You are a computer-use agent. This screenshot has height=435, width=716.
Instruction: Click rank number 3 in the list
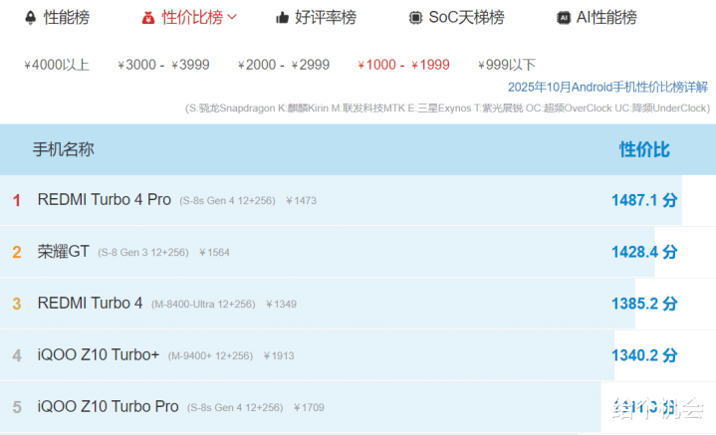click(17, 304)
